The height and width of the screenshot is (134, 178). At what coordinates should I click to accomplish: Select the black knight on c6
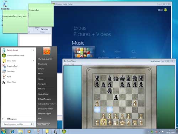[x=110, y=91]
